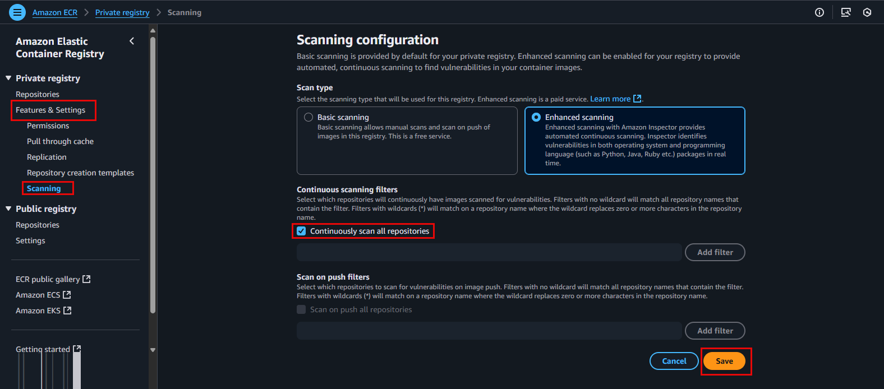Image resolution: width=884 pixels, height=389 pixels.
Task: Open Pull through cache in sidebar
Action: pyautogui.click(x=60, y=141)
